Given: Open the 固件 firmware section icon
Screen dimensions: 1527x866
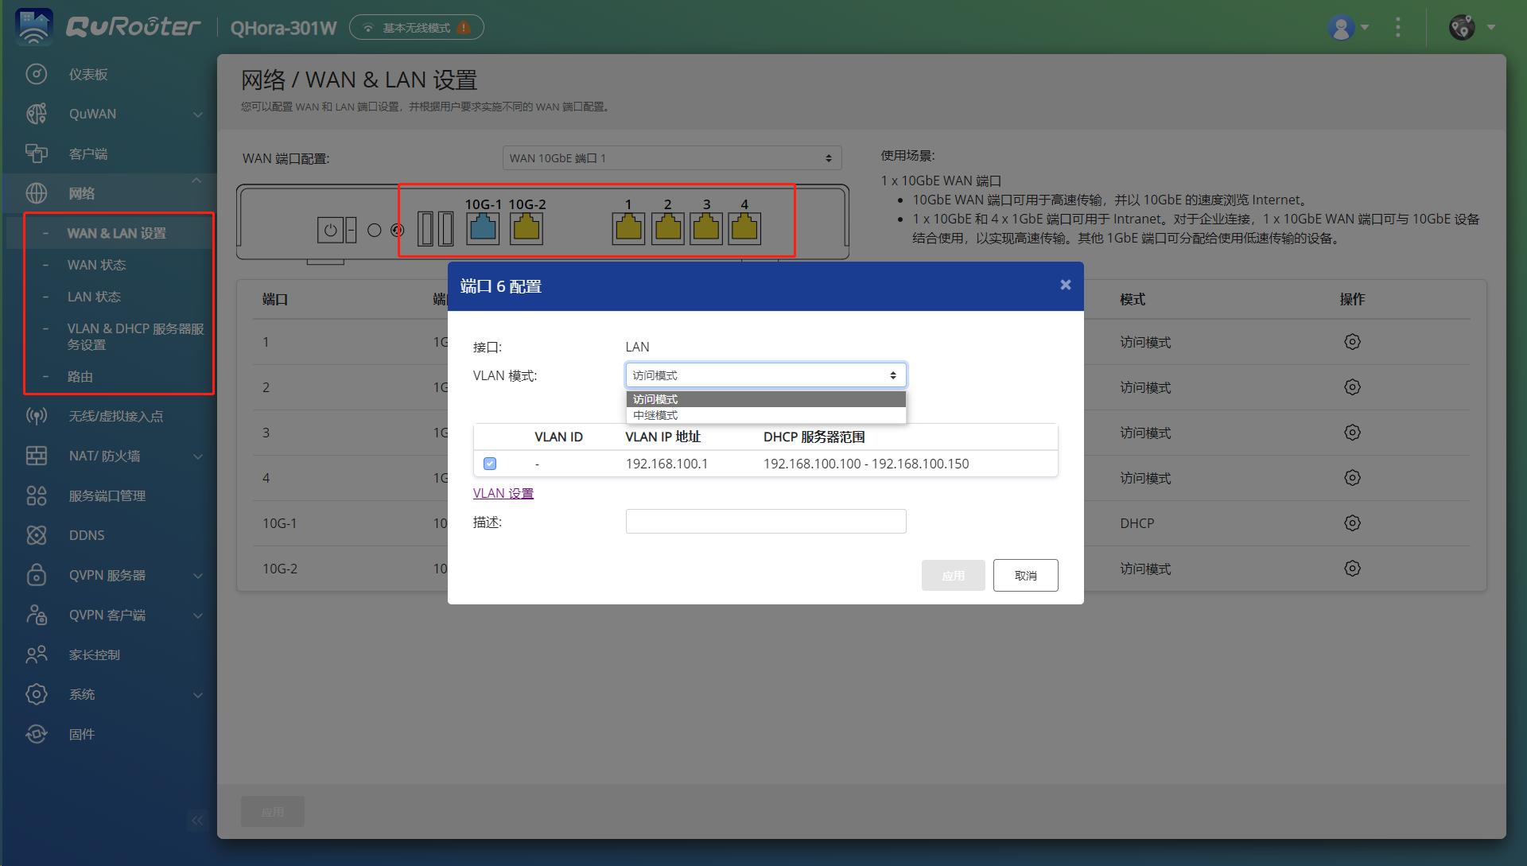Looking at the screenshot, I should tap(36, 733).
